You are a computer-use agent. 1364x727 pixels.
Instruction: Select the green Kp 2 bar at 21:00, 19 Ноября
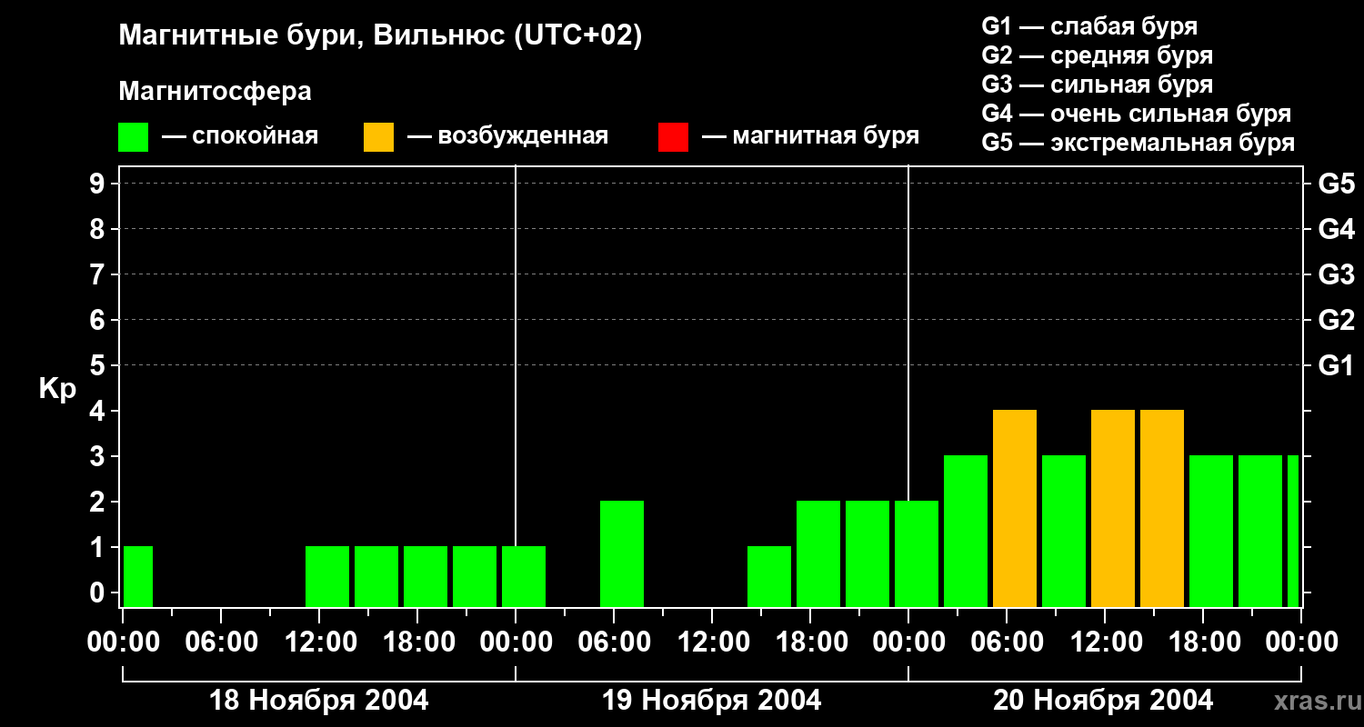(x=868, y=554)
